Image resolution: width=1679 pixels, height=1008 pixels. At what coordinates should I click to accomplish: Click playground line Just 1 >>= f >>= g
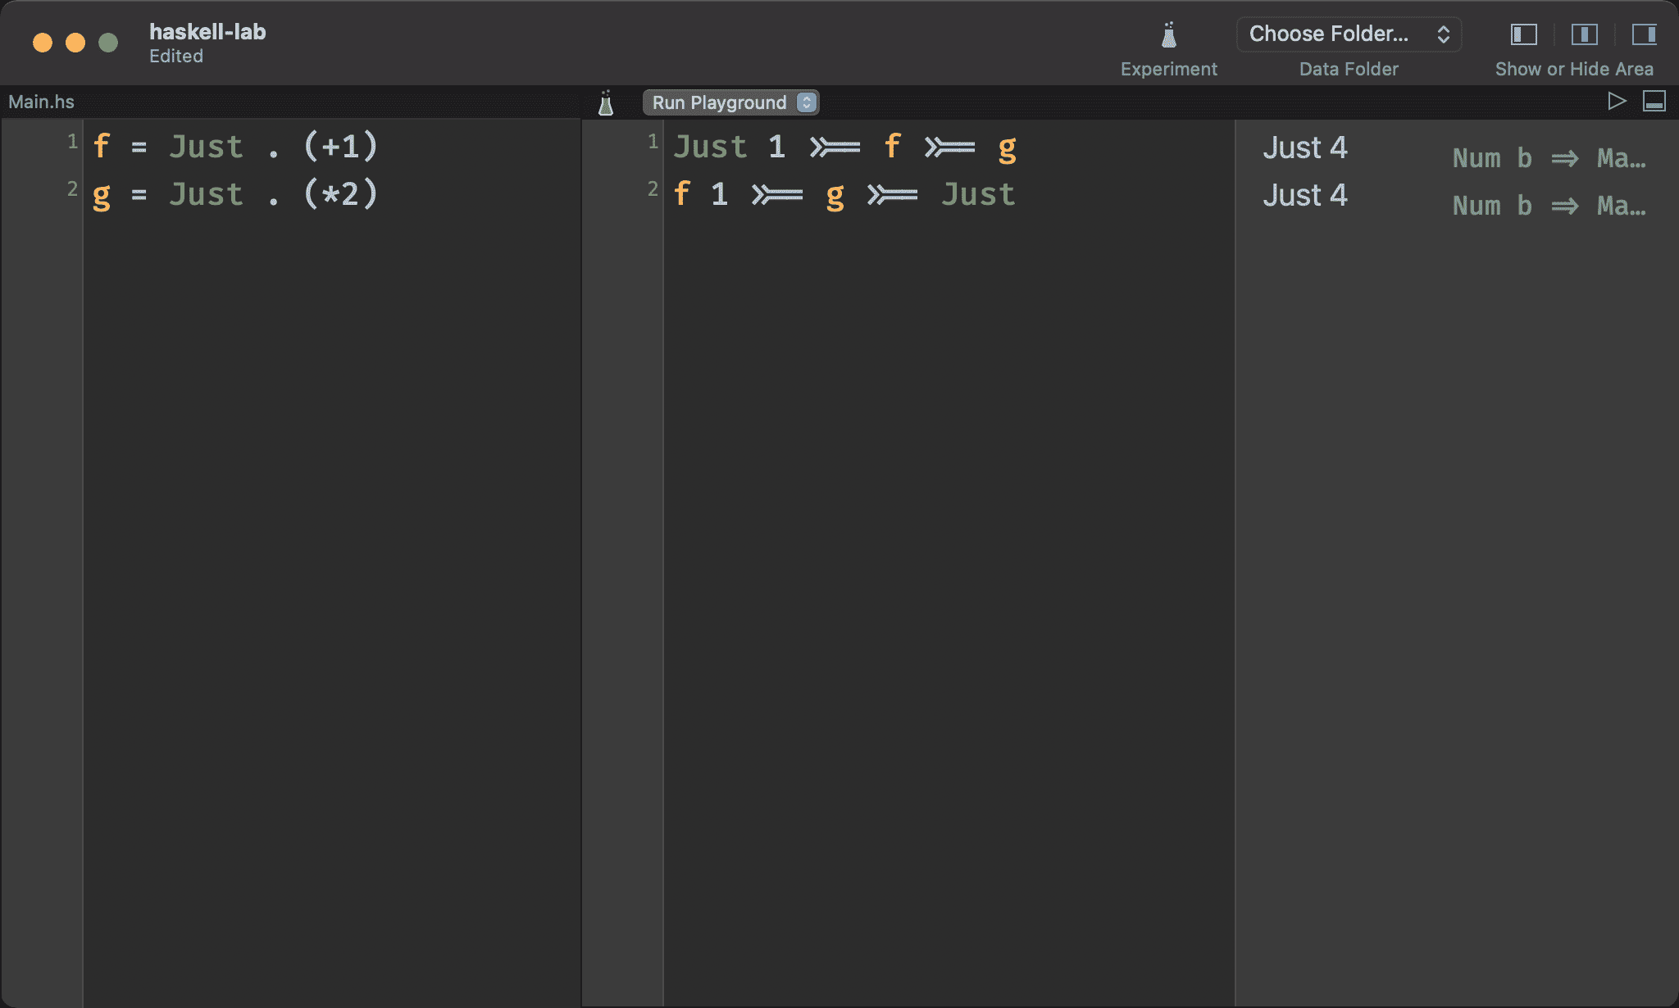(845, 148)
